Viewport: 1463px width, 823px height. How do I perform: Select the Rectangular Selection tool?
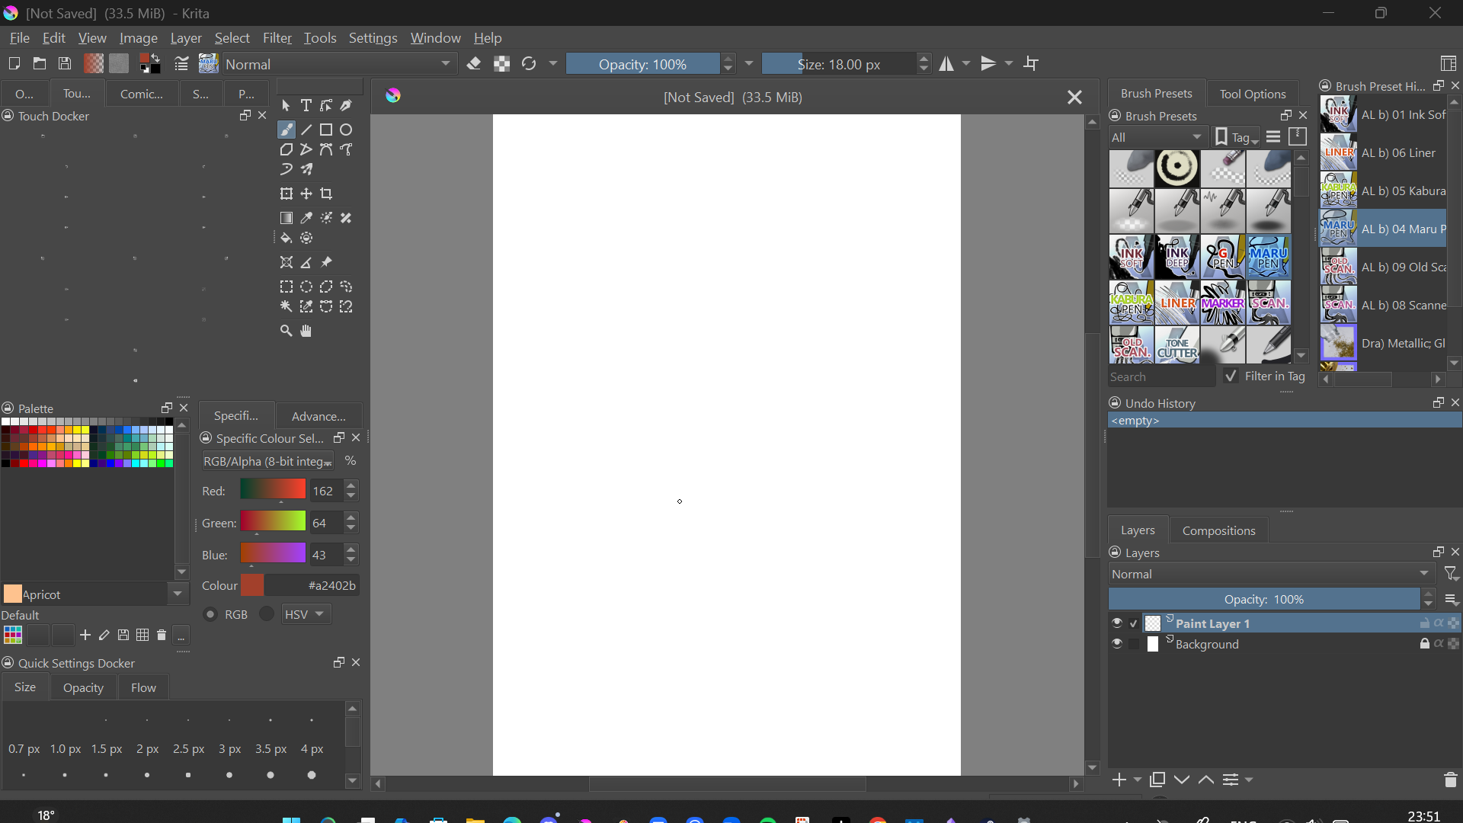click(x=287, y=287)
